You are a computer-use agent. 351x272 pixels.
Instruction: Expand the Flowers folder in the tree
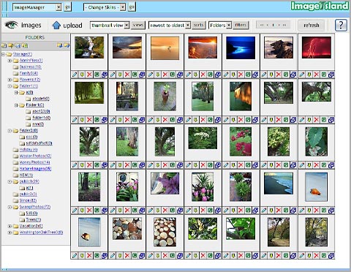point(10,80)
